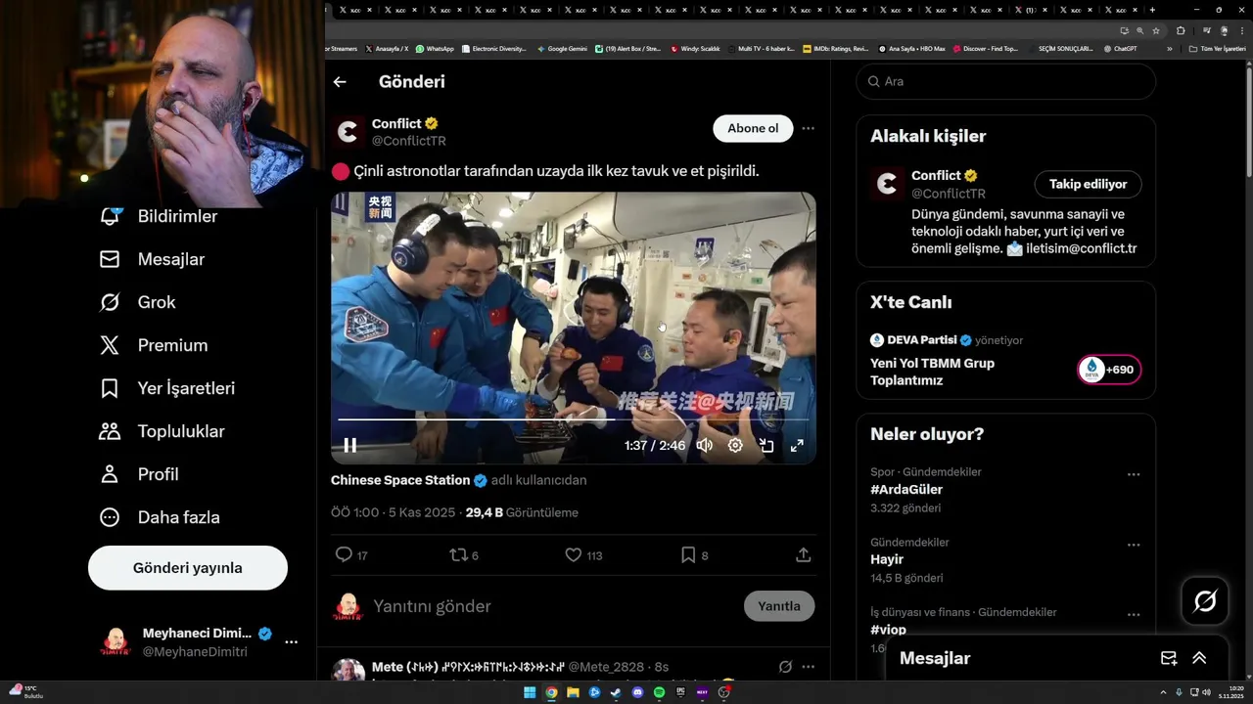Click the Takip ediyor button for Conflict
The height and width of the screenshot is (704, 1253).
pyautogui.click(x=1089, y=184)
